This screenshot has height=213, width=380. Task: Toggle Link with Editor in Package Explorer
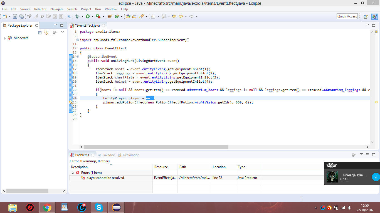pyautogui.click(x=46, y=32)
